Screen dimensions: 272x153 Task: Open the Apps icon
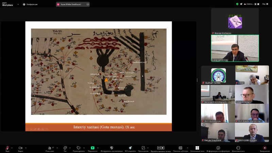[x=143, y=148]
